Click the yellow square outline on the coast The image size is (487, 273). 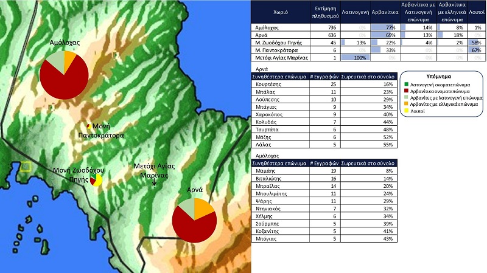26,166
